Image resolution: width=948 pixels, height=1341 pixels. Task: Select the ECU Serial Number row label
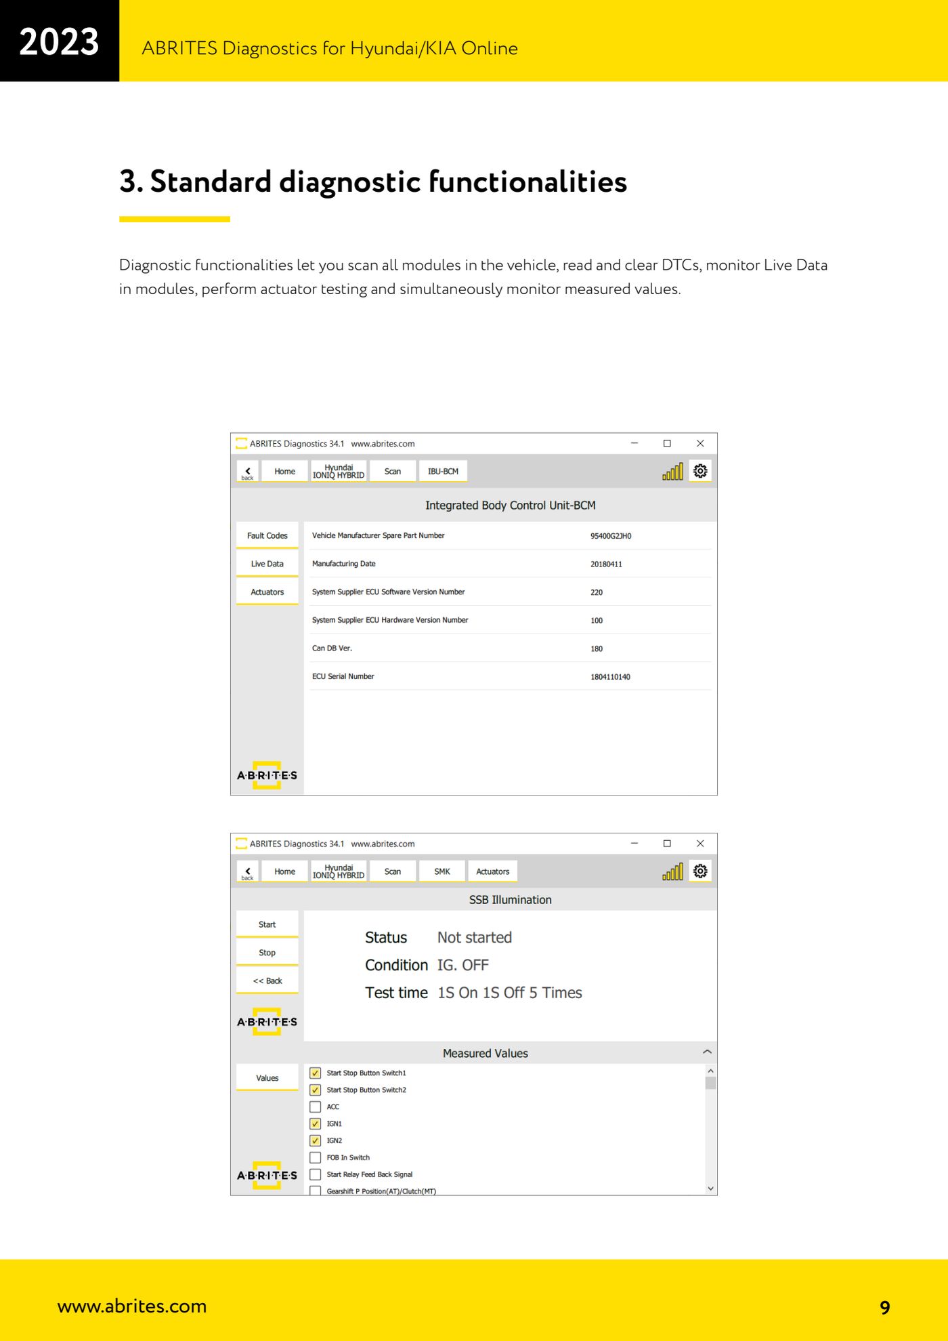(343, 676)
